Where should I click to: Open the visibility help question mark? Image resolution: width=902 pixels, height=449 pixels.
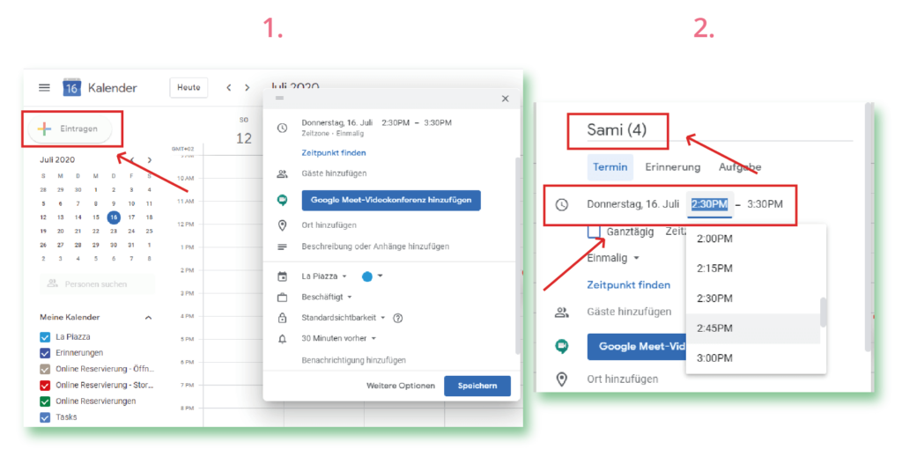[x=397, y=318]
